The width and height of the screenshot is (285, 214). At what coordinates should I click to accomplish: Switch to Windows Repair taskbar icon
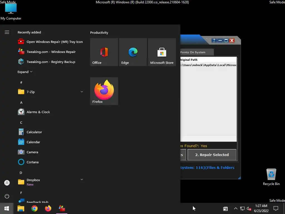[x=62, y=208]
